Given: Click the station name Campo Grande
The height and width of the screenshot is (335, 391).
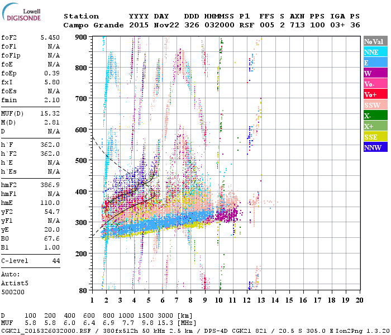Looking at the screenshot, I should pyautogui.click(x=93, y=25).
